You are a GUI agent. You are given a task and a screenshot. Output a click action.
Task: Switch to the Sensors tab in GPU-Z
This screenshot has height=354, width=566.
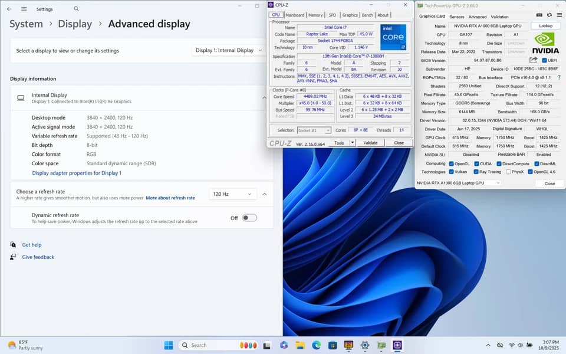tap(456, 17)
